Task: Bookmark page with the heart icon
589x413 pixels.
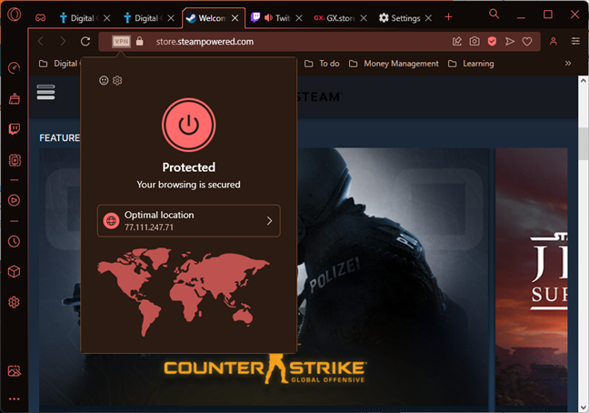Action: 527,41
